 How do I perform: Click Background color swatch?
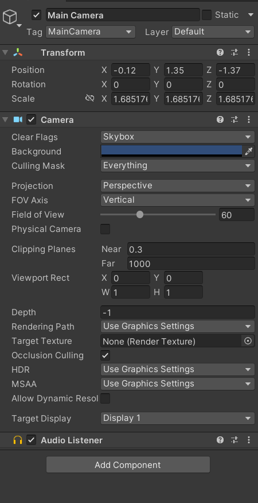171,151
